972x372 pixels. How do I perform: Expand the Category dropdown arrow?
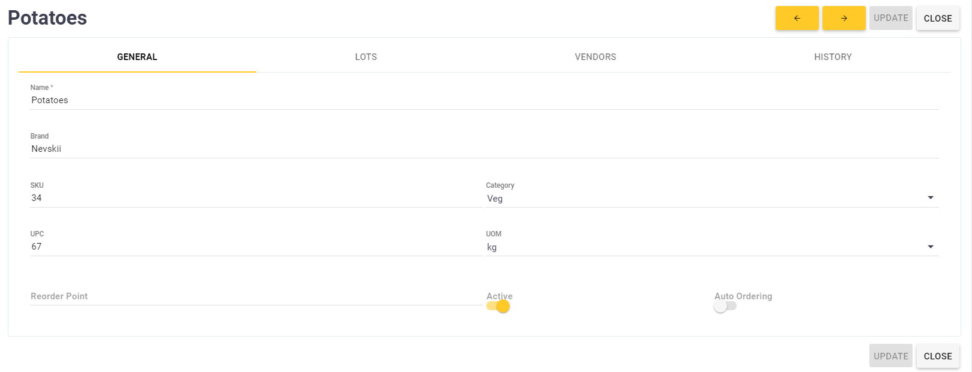point(931,198)
